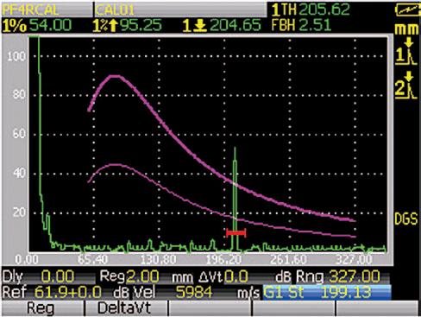Viewport: 421px width, 317px height.
Task: Click the mm units indicator
Action: (406, 29)
